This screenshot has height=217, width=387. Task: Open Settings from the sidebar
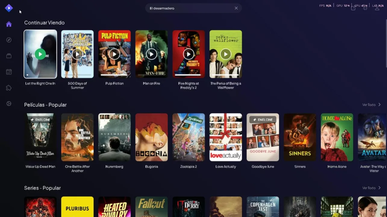pyautogui.click(x=9, y=104)
